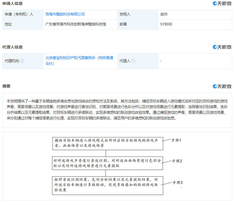The image size is (234, 205).
Task: Open the 珠海市魅族科技有限公司 company link
Action: tap(65, 14)
